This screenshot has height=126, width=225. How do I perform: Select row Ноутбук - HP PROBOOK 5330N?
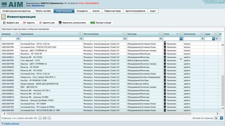(111, 80)
